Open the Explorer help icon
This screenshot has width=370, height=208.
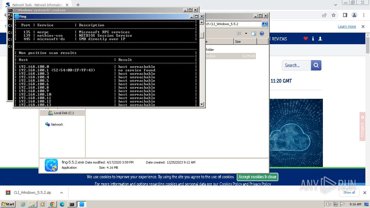(262, 34)
